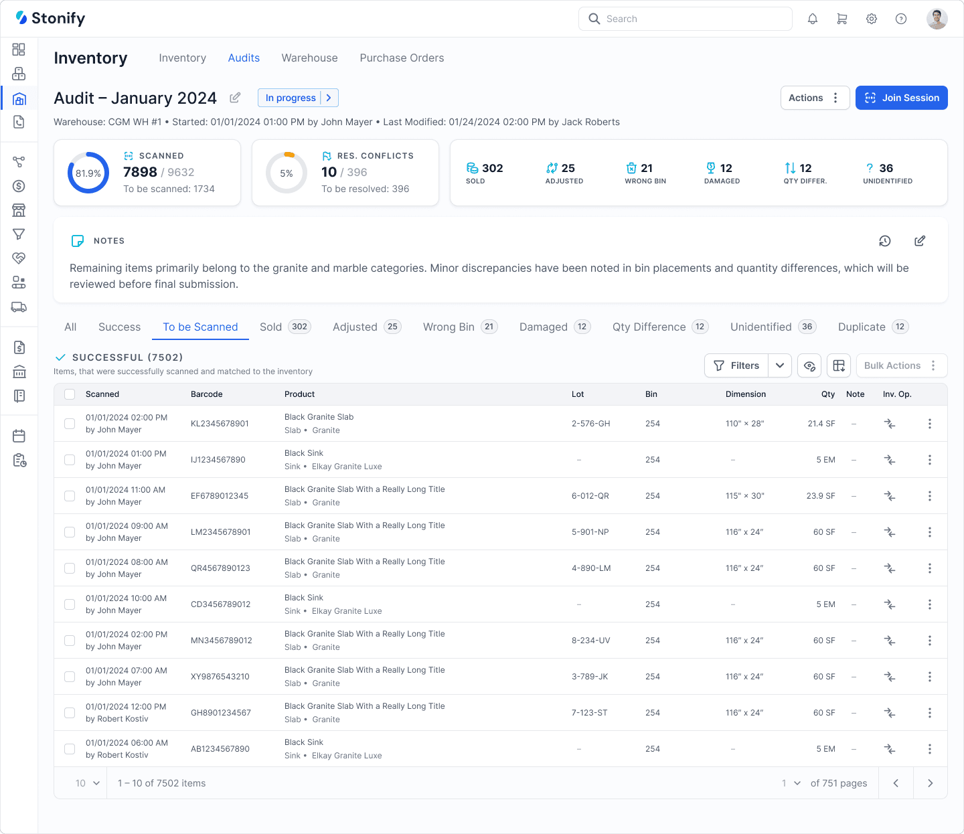The height and width of the screenshot is (834, 964).
Task: Go to previous page arrow
Action: (896, 783)
